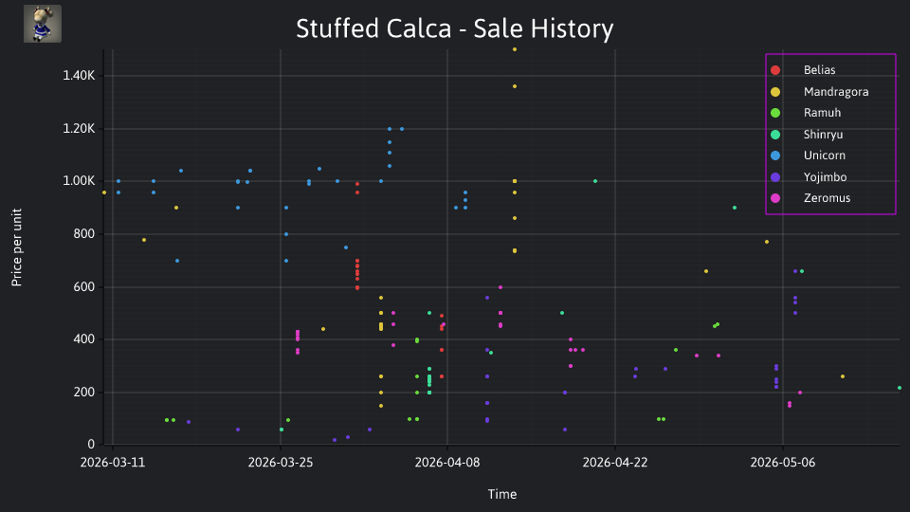The width and height of the screenshot is (910, 512).
Task: Click the Price per unit axis title
Action: [17, 247]
